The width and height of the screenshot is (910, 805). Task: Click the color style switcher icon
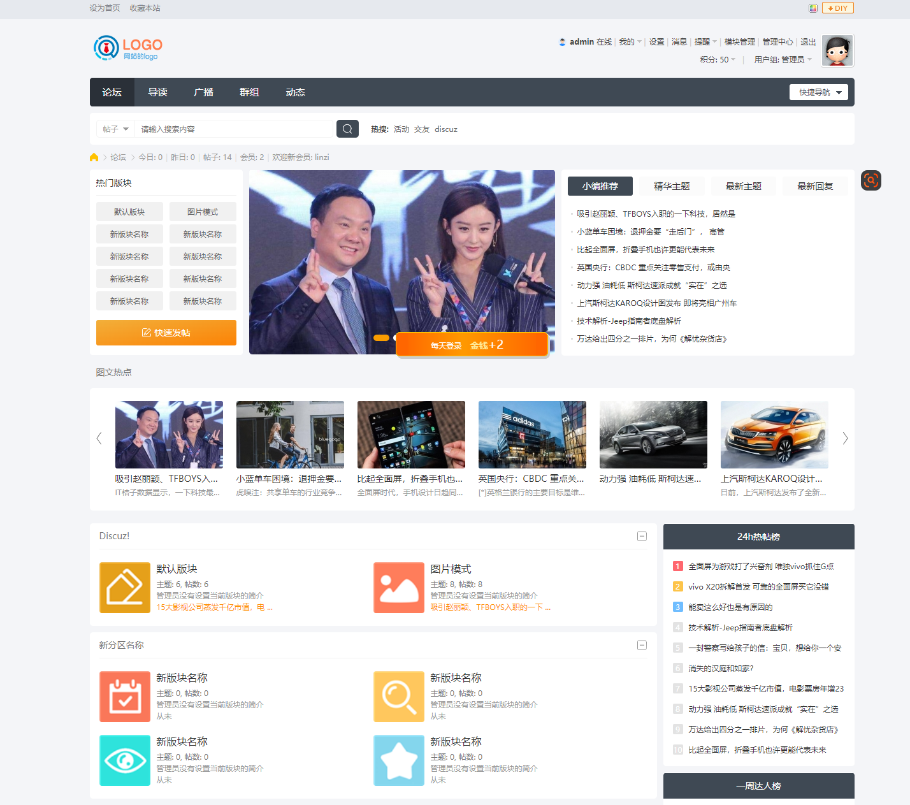click(x=813, y=8)
